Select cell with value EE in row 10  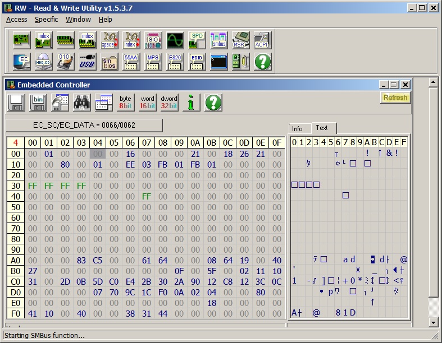[130, 165]
